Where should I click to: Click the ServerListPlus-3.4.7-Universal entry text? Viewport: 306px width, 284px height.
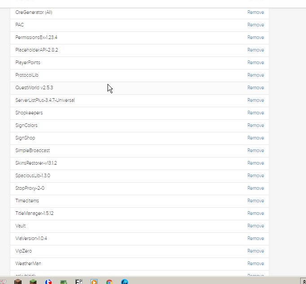[x=45, y=100]
